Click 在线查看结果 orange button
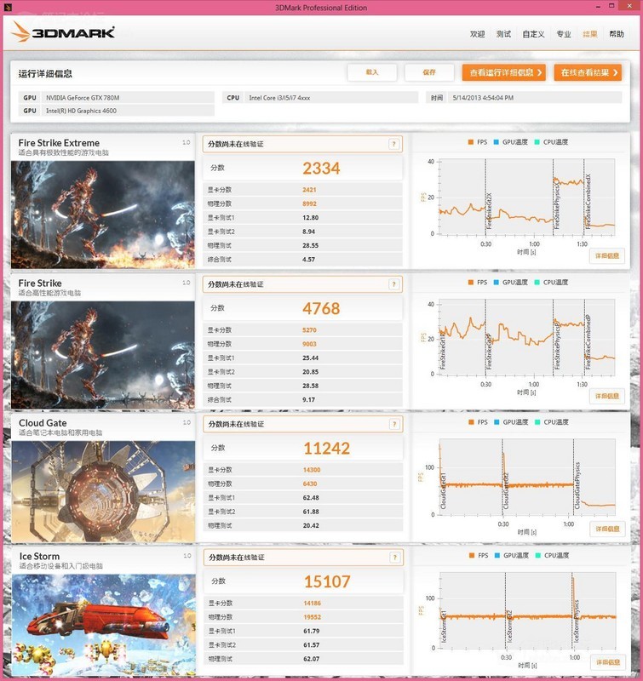Viewport: 643px width, 681px height. click(x=588, y=72)
